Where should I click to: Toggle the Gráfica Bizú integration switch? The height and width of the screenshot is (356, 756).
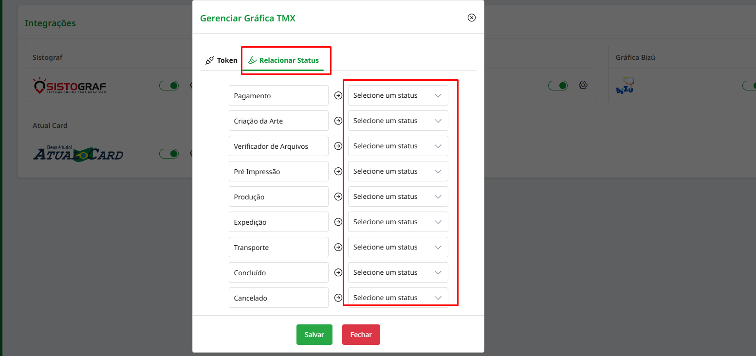pyautogui.click(x=749, y=86)
